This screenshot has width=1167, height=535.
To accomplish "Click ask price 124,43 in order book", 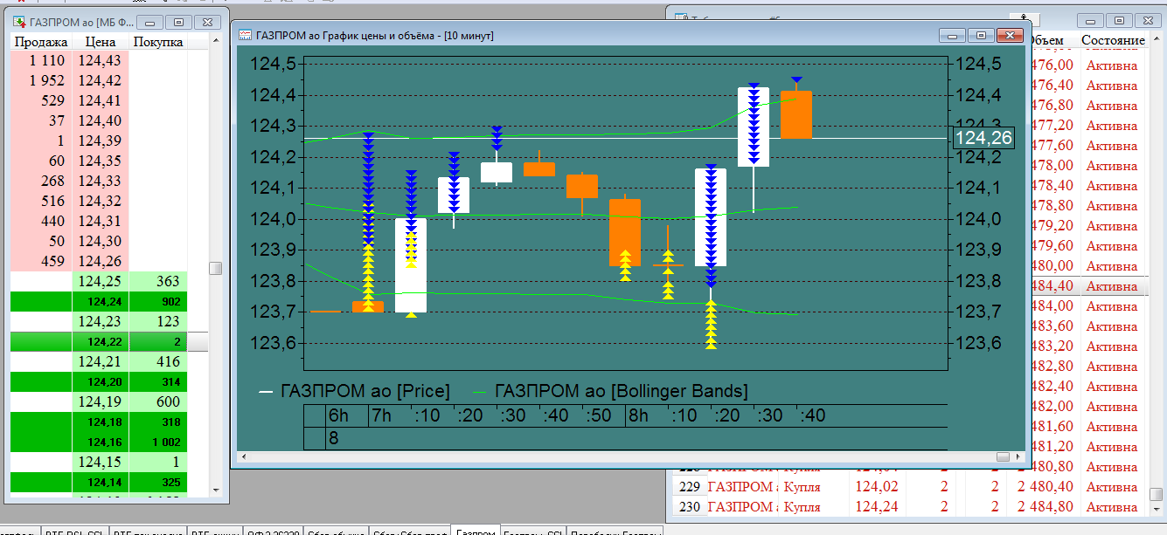I will coord(100,61).
